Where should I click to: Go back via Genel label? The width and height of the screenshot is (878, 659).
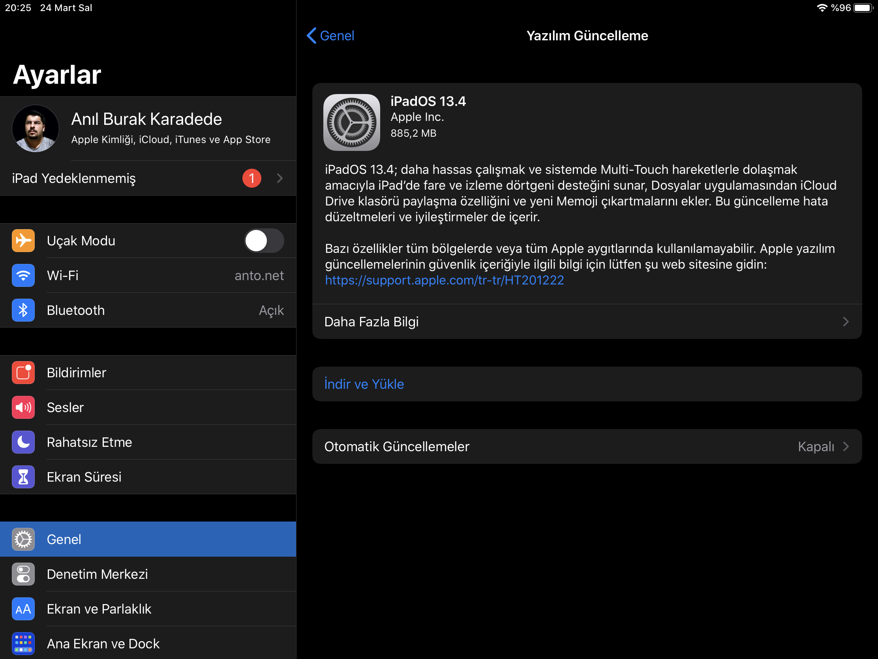tap(337, 36)
